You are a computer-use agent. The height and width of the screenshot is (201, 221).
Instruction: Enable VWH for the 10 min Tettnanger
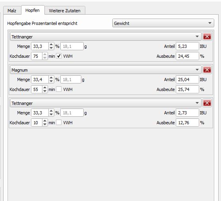(59, 123)
